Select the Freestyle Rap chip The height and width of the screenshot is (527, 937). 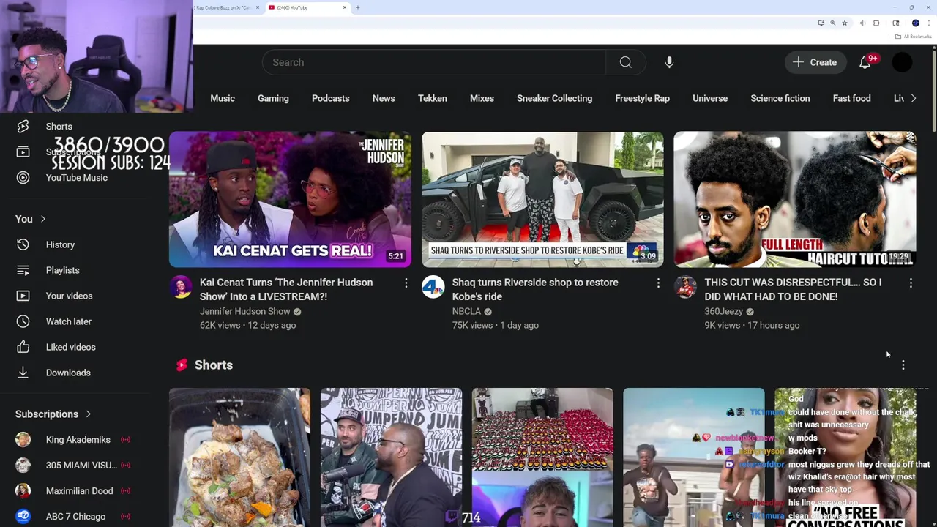pyautogui.click(x=642, y=98)
